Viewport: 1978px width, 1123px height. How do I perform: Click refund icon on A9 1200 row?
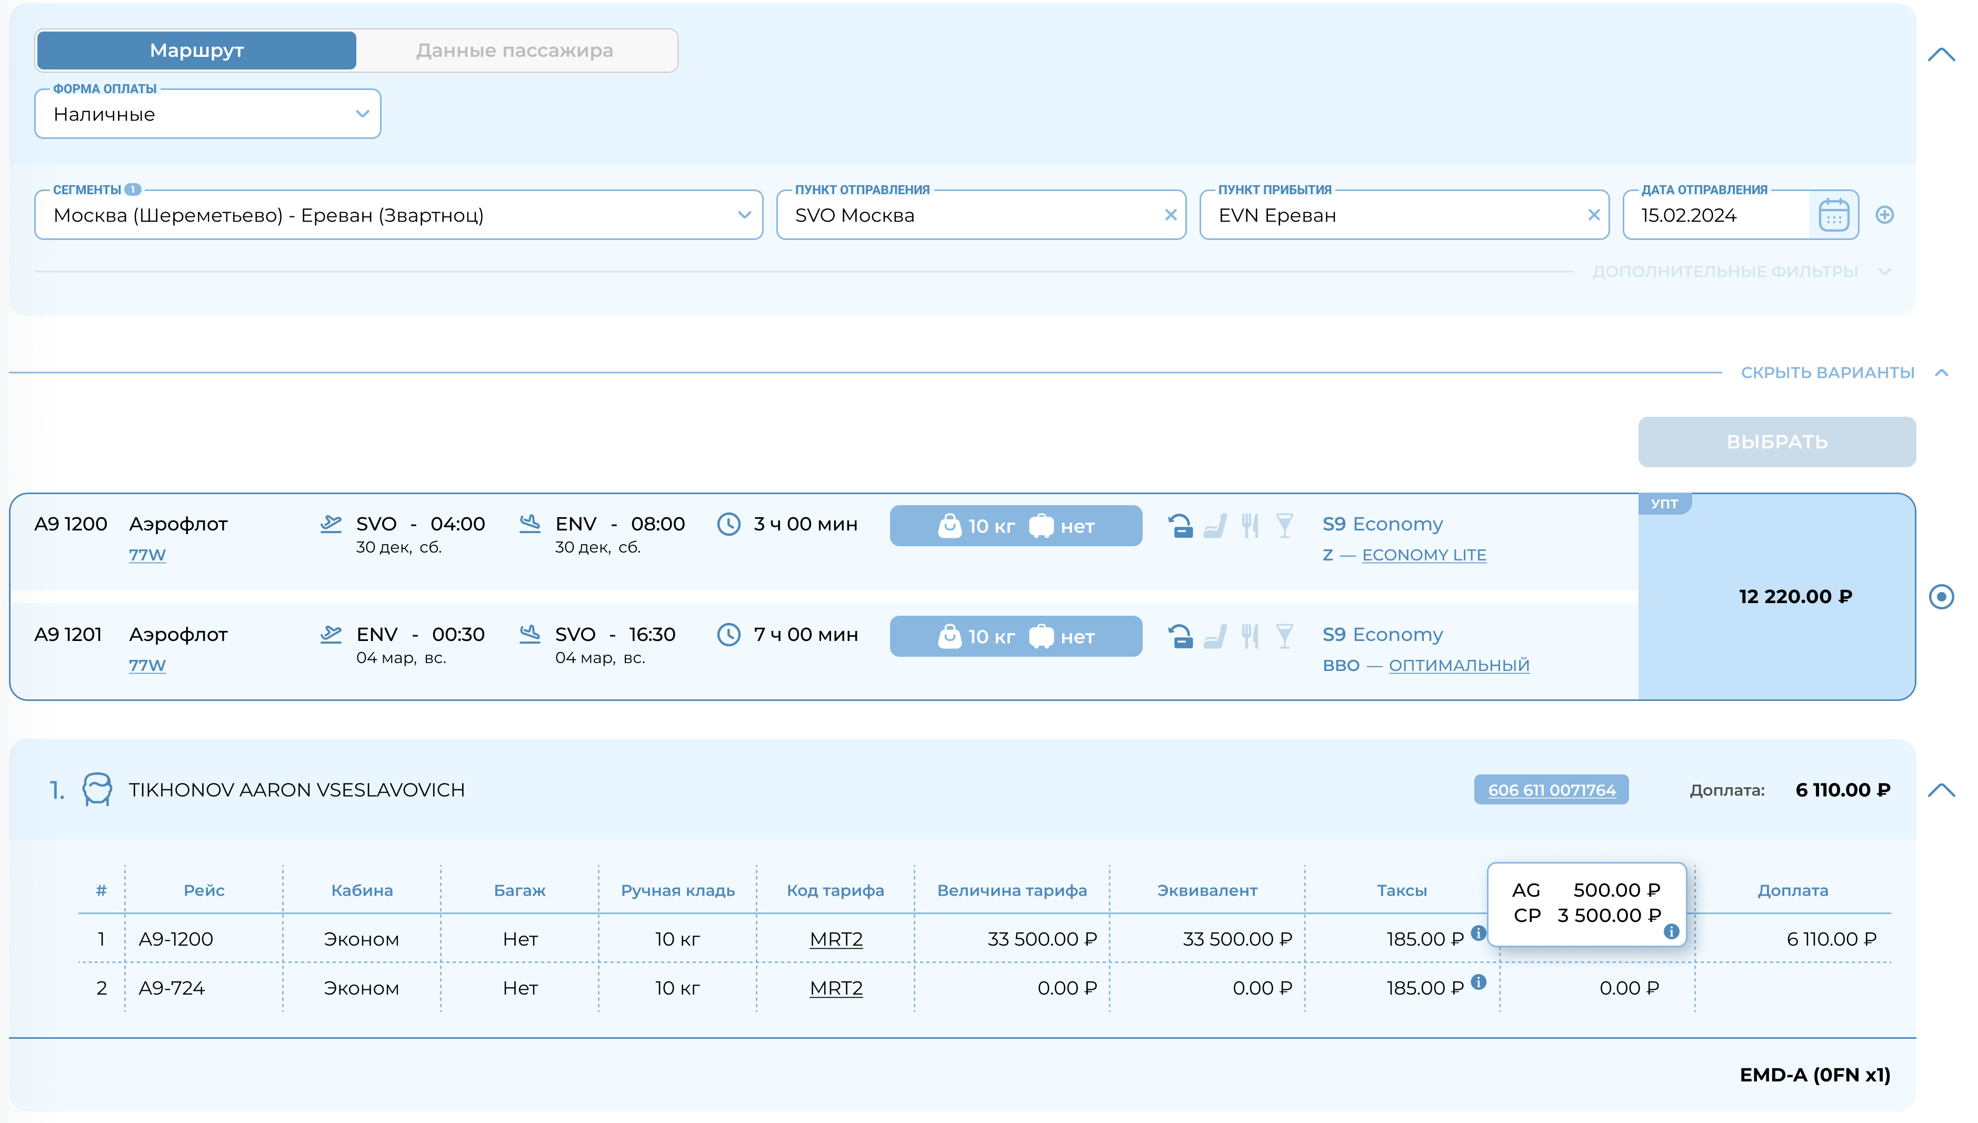click(1180, 526)
